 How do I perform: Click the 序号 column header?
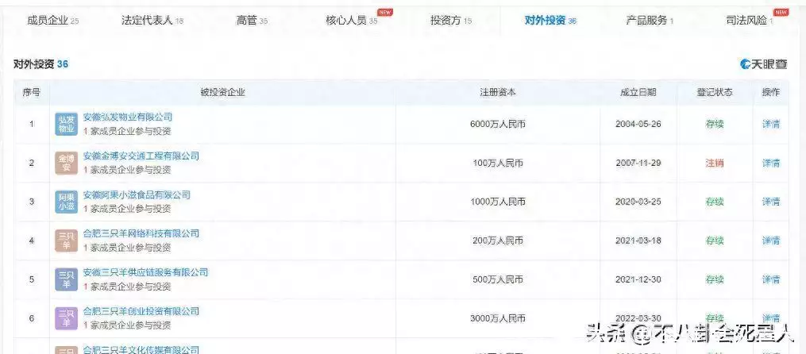pos(31,93)
